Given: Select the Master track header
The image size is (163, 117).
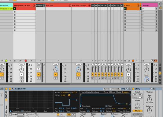Looking at the screenshot, I should [150, 5].
